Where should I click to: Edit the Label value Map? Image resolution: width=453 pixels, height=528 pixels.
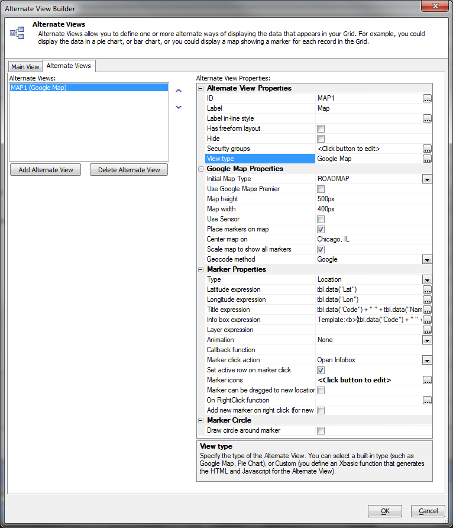pos(374,108)
